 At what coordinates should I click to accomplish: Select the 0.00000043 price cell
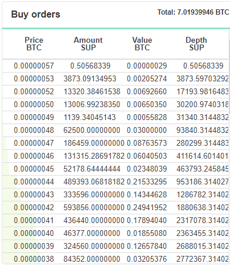tap(34, 194)
